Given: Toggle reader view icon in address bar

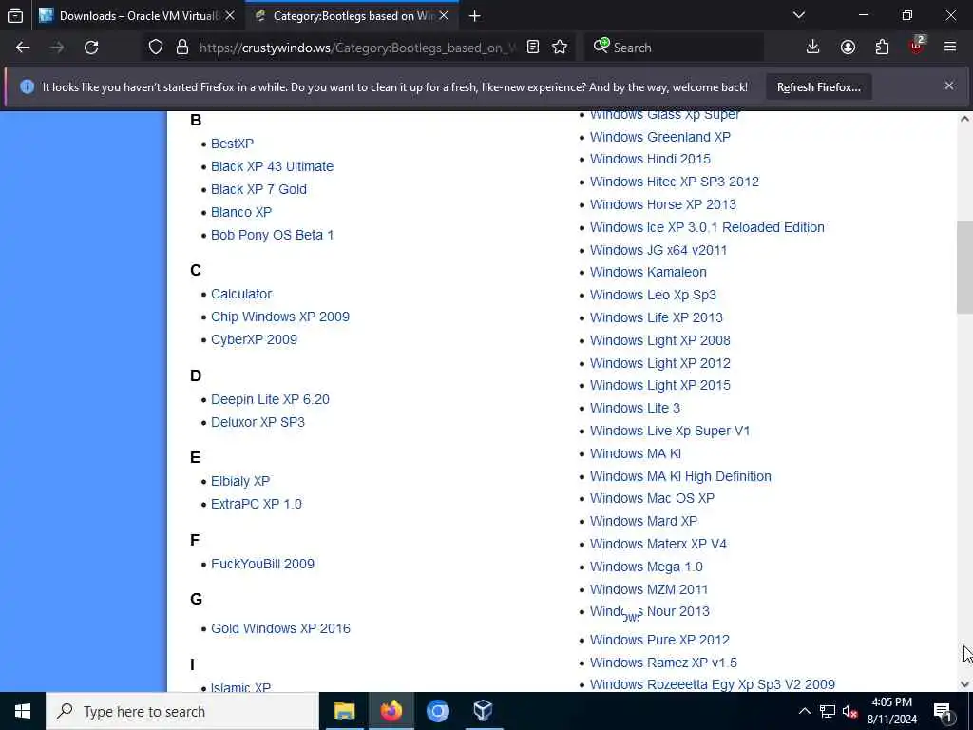Looking at the screenshot, I should click(533, 48).
